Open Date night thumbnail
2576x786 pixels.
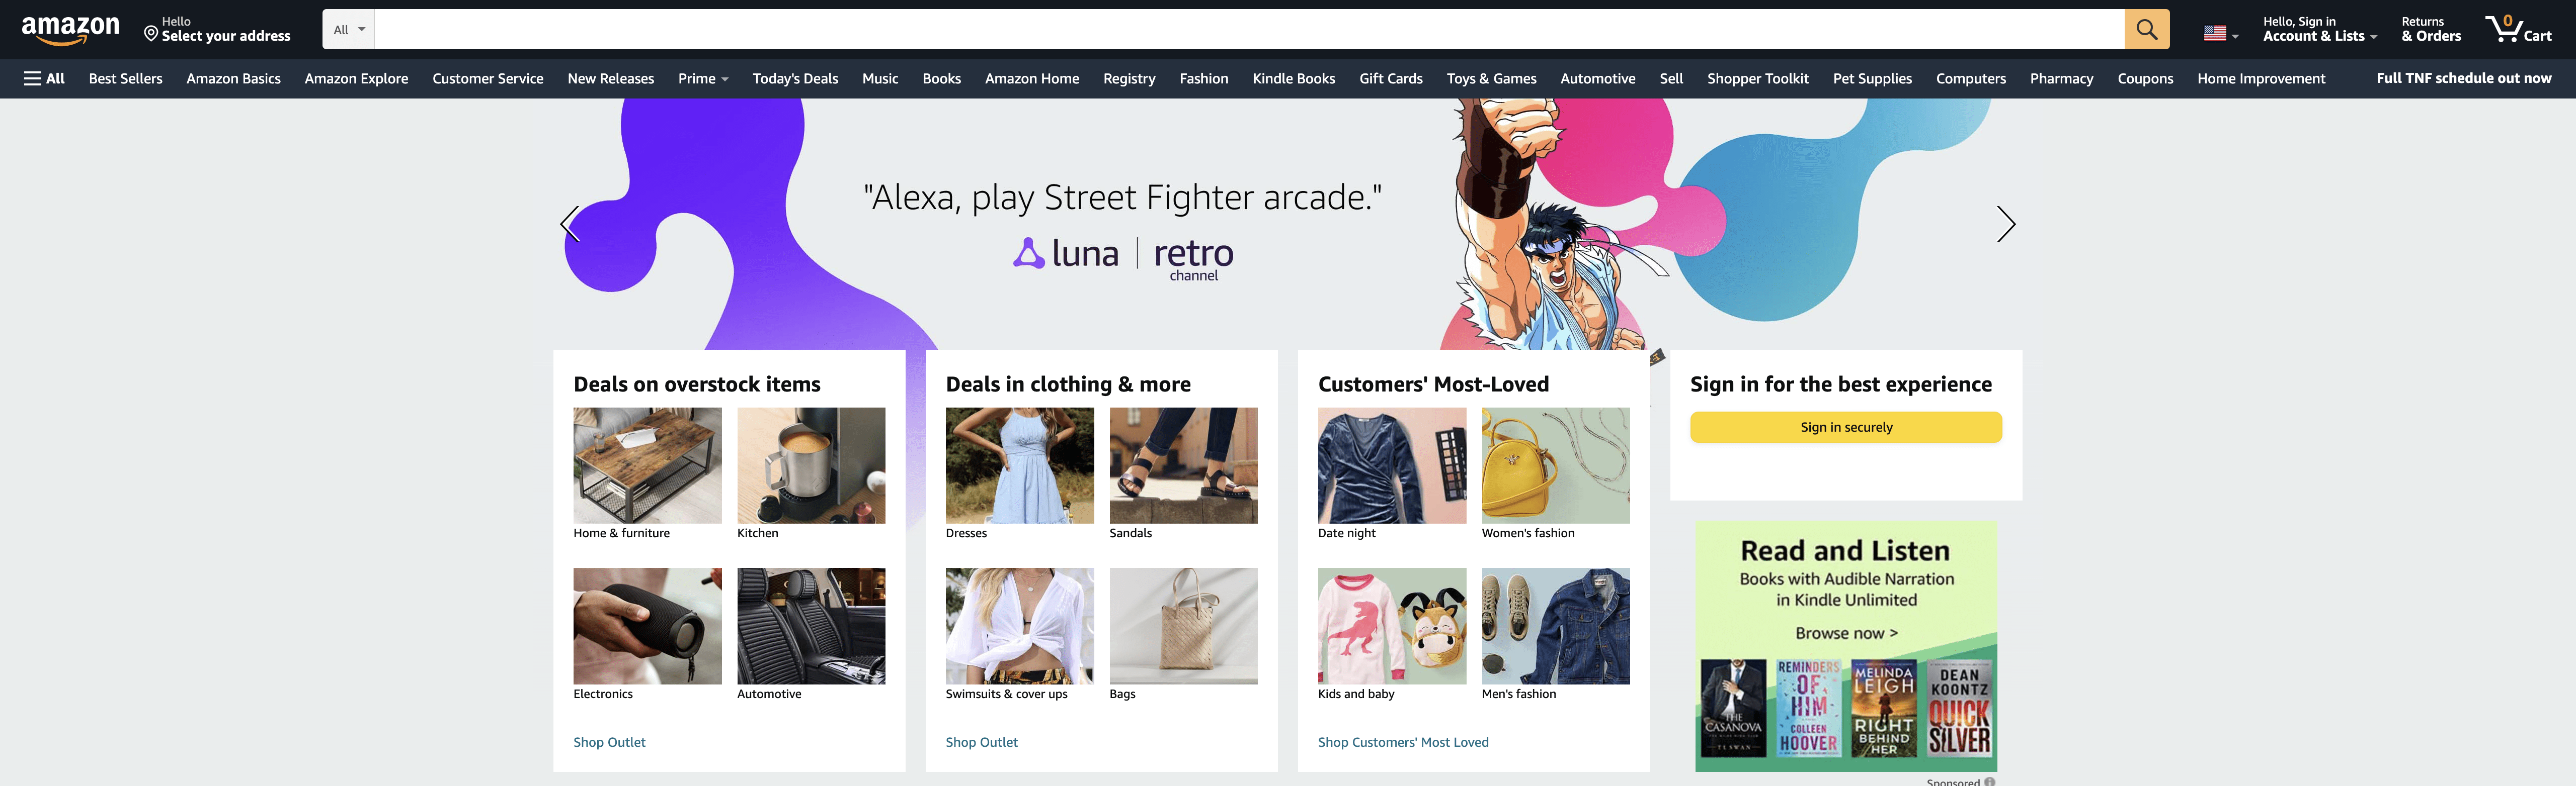[x=1391, y=465]
